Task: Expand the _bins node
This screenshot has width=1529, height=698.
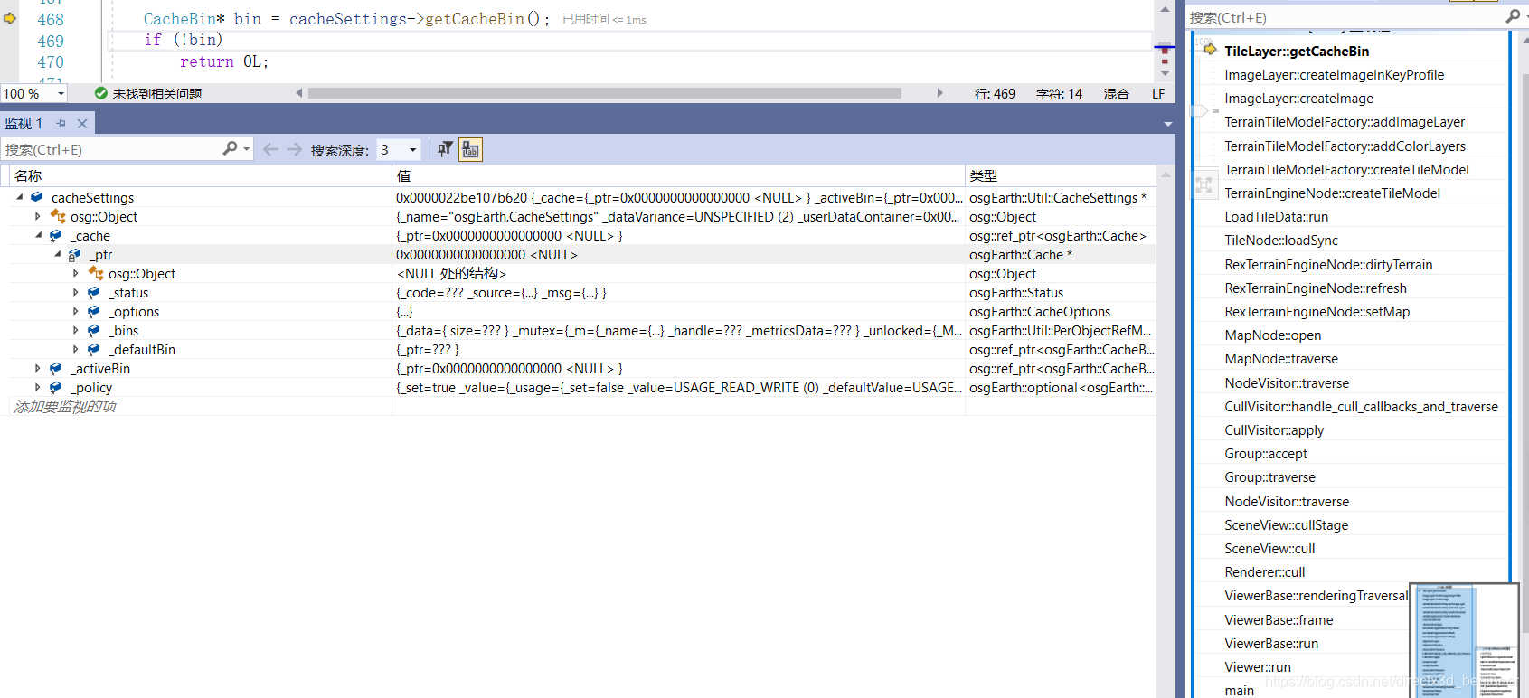Action: (76, 330)
